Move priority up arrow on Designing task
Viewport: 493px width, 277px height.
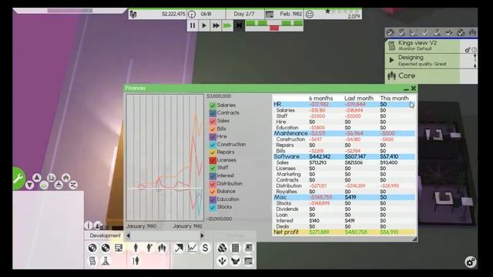tap(475, 56)
